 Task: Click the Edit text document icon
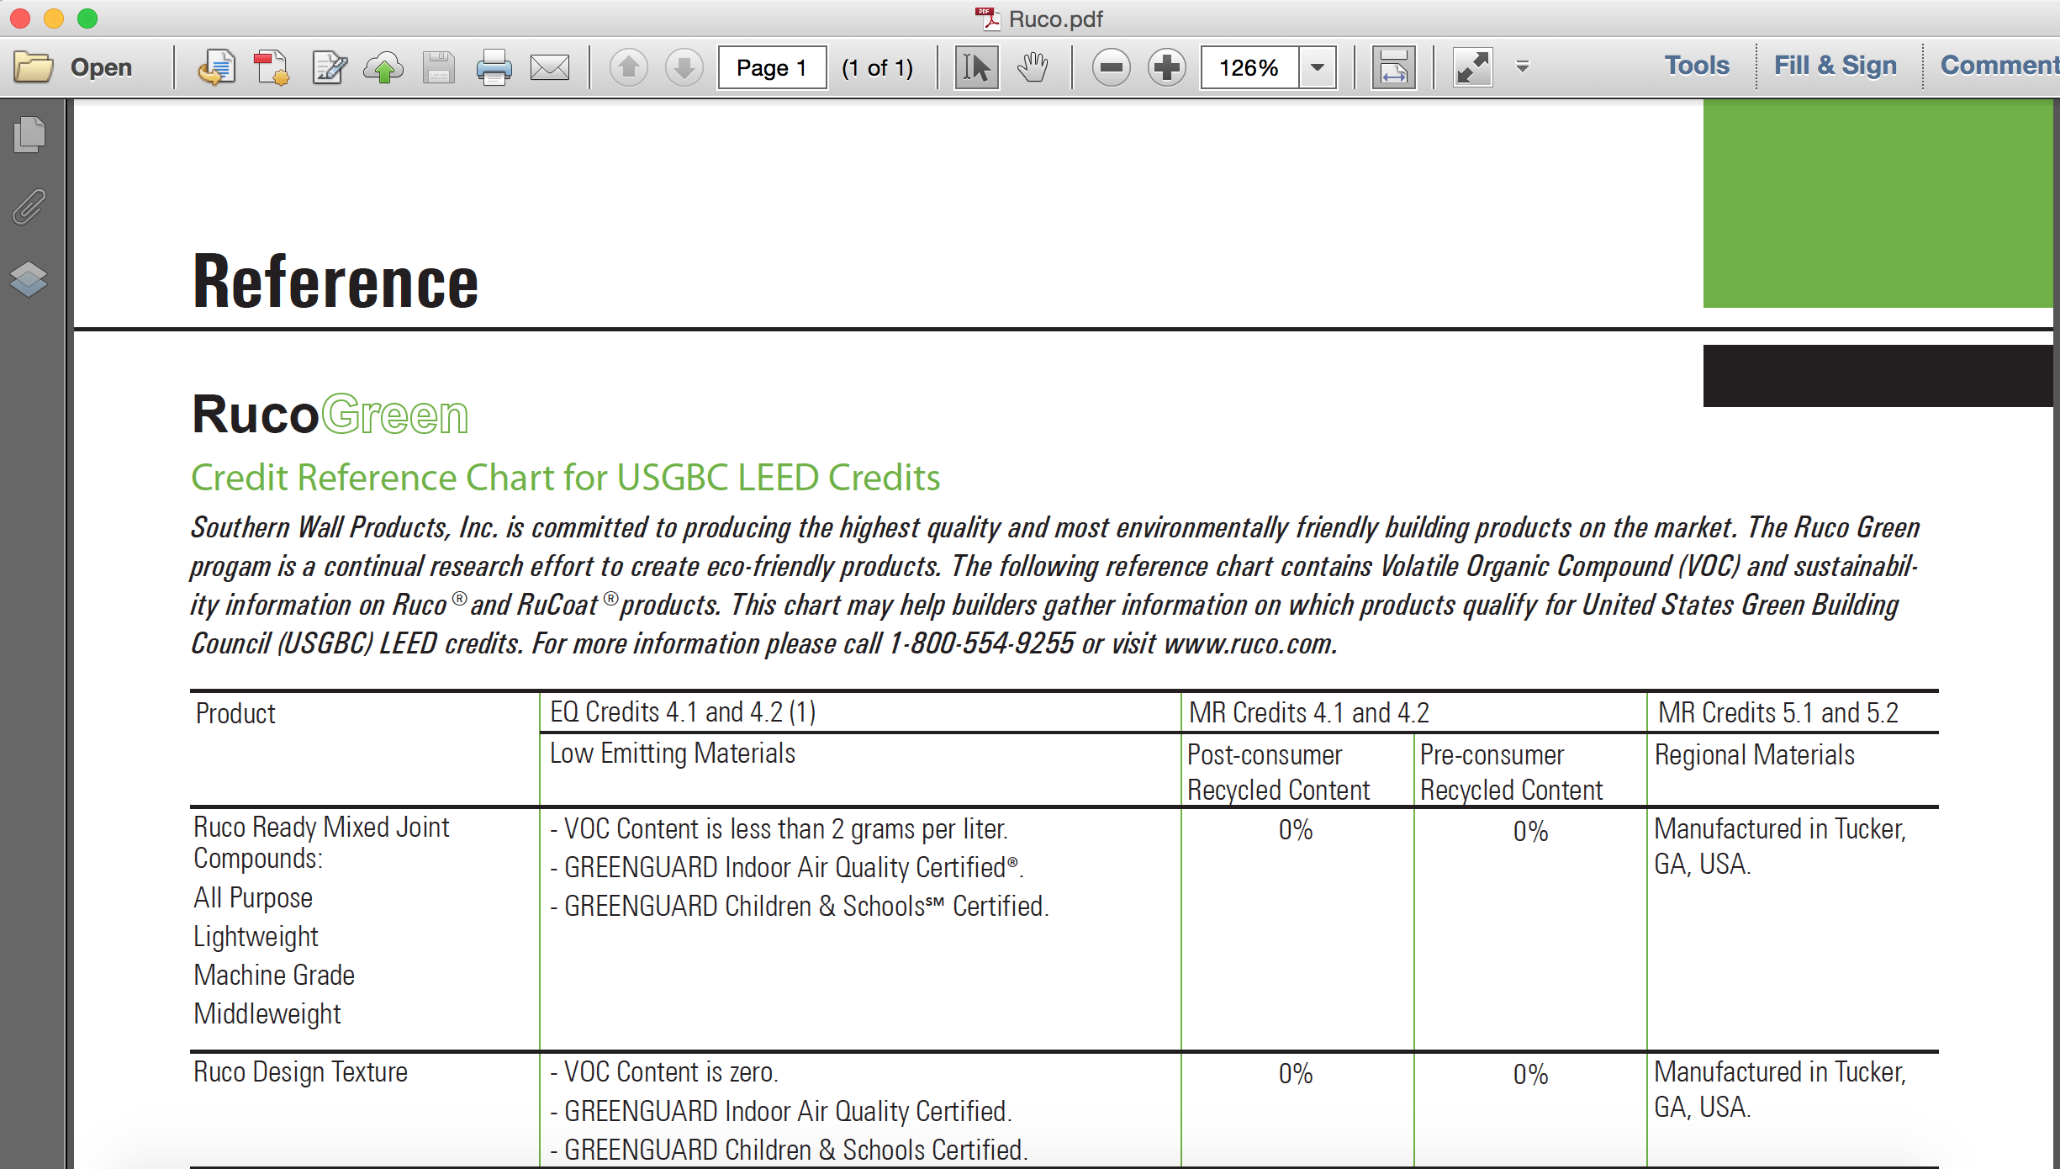pos(329,67)
